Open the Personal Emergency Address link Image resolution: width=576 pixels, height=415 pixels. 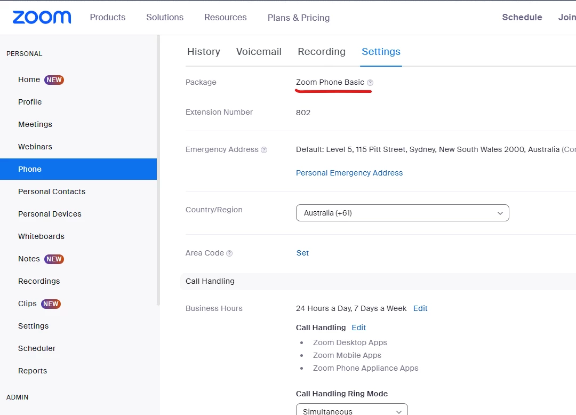click(349, 173)
